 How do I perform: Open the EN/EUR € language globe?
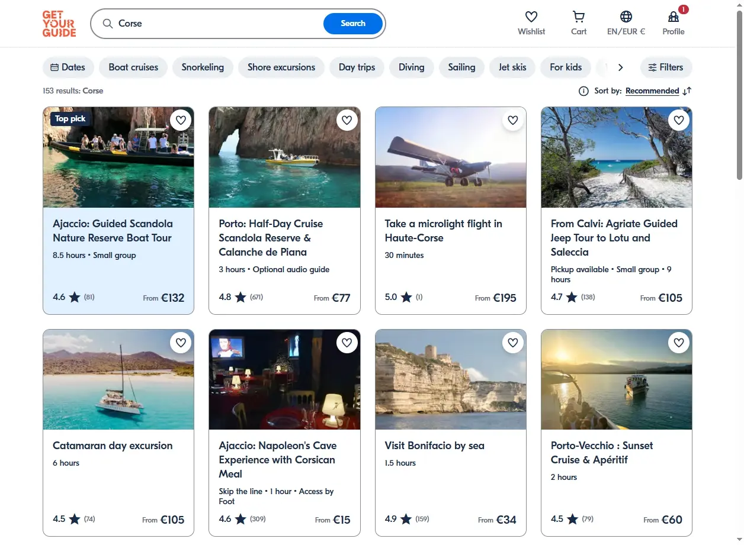[x=626, y=17]
